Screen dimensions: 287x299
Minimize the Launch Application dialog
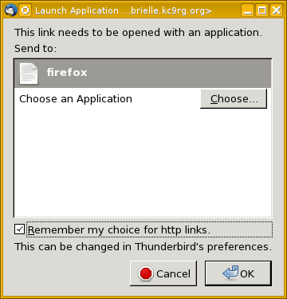tap(248, 10)
